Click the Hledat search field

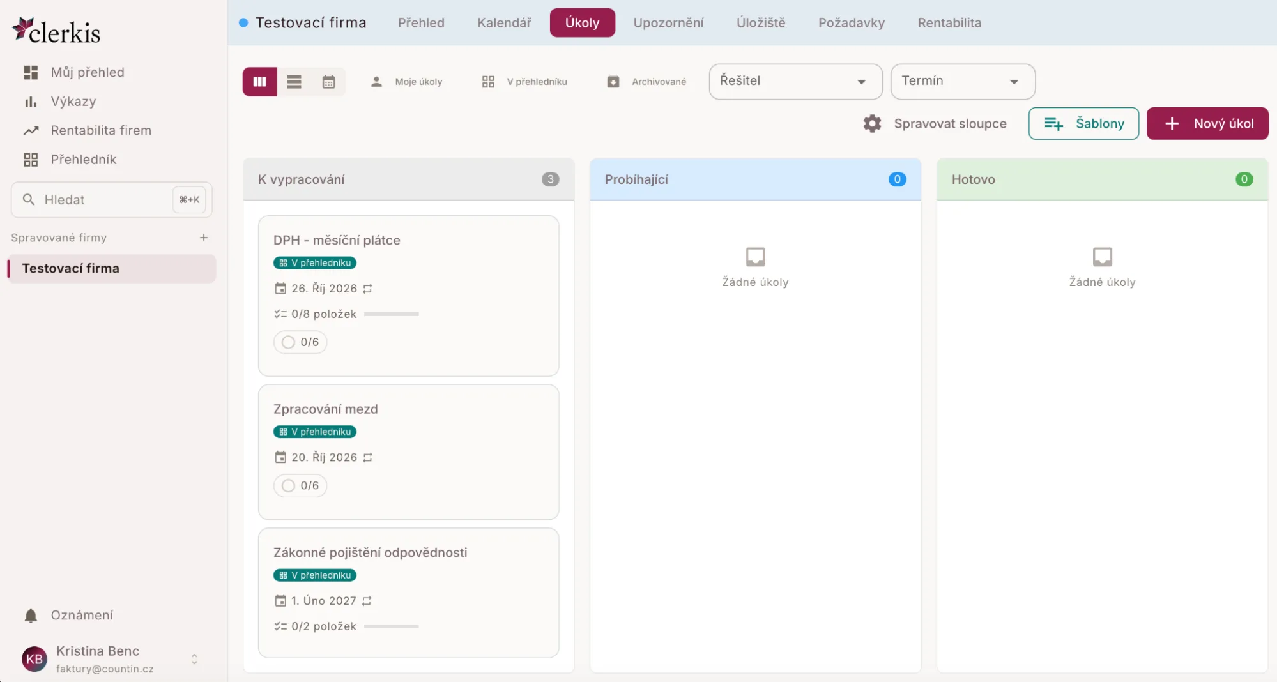pyautogui.click(x=112, y=200)
